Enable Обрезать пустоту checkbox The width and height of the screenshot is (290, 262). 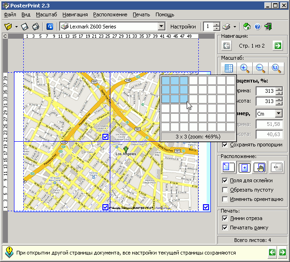click(225, 190)
